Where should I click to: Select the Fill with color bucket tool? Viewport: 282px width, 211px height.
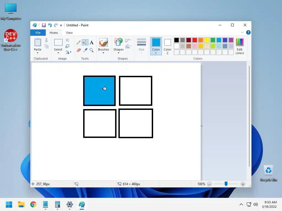pyautogui.click(x=85, y=43)
